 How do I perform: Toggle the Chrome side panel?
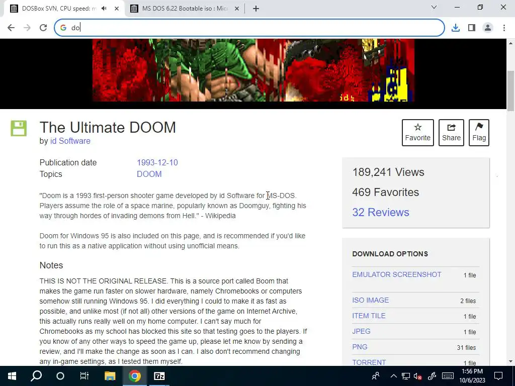pos(472,28)
